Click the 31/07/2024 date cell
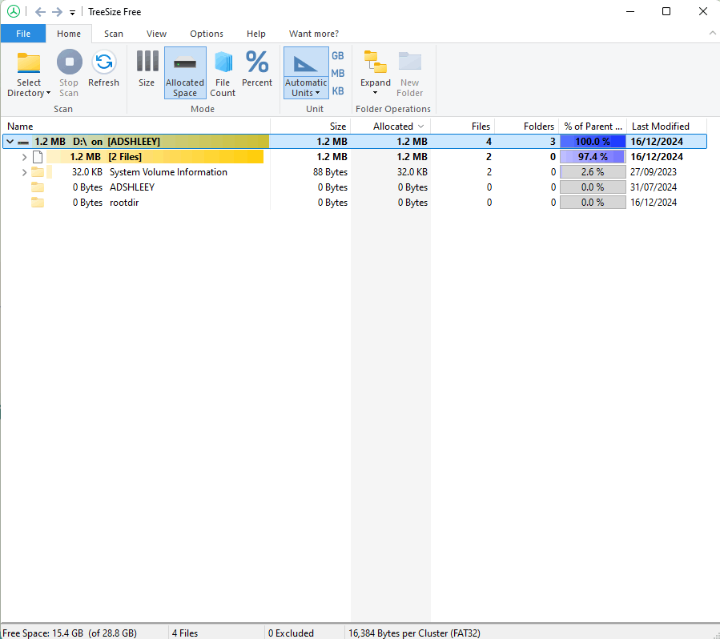Viewport: 720px width, 639px height. click(654, 187)
